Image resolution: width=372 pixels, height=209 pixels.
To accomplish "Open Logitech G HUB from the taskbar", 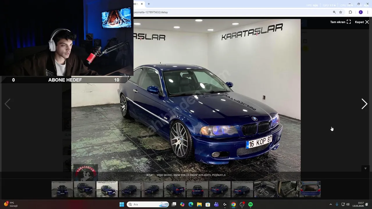I will click(225, 204).
